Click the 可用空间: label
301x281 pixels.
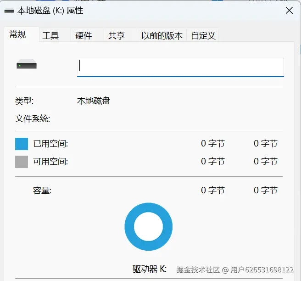coord(50,162)
